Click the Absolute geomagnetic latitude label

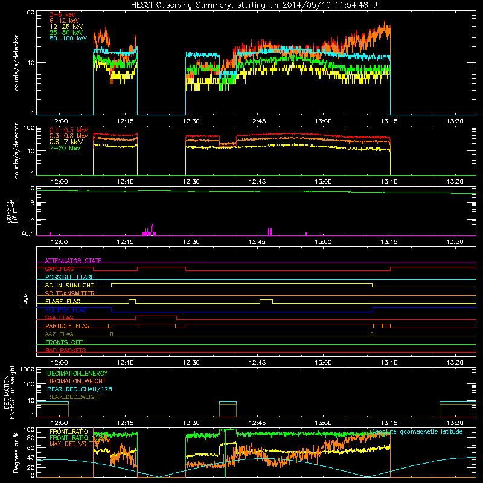(417, 432)
